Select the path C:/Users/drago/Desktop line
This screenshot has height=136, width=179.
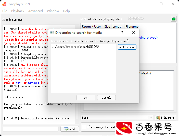[x=75, y=47]
